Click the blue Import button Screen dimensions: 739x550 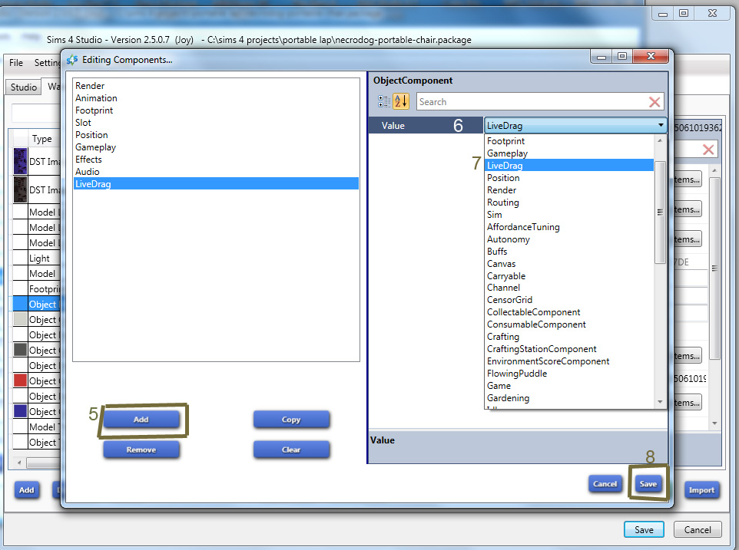click(x=701, y=489)
